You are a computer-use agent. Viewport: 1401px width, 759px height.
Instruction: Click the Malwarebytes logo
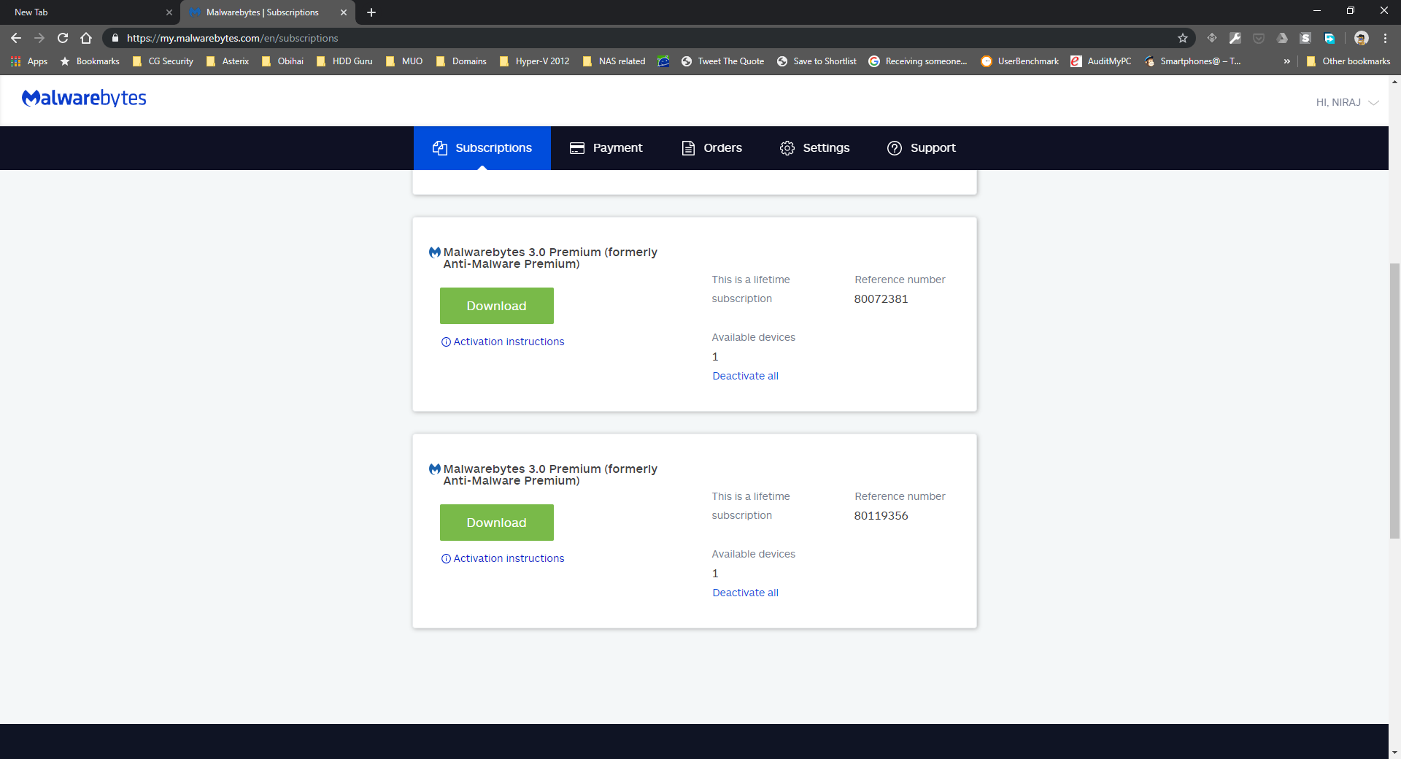click(x=84, y=99)
